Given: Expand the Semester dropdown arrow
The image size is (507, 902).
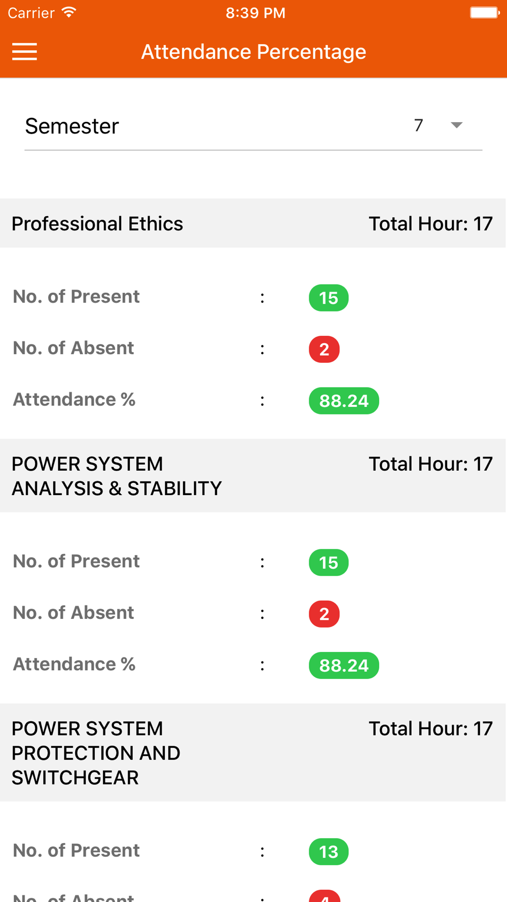Looking at the screenshot, I should pos(456,125).
